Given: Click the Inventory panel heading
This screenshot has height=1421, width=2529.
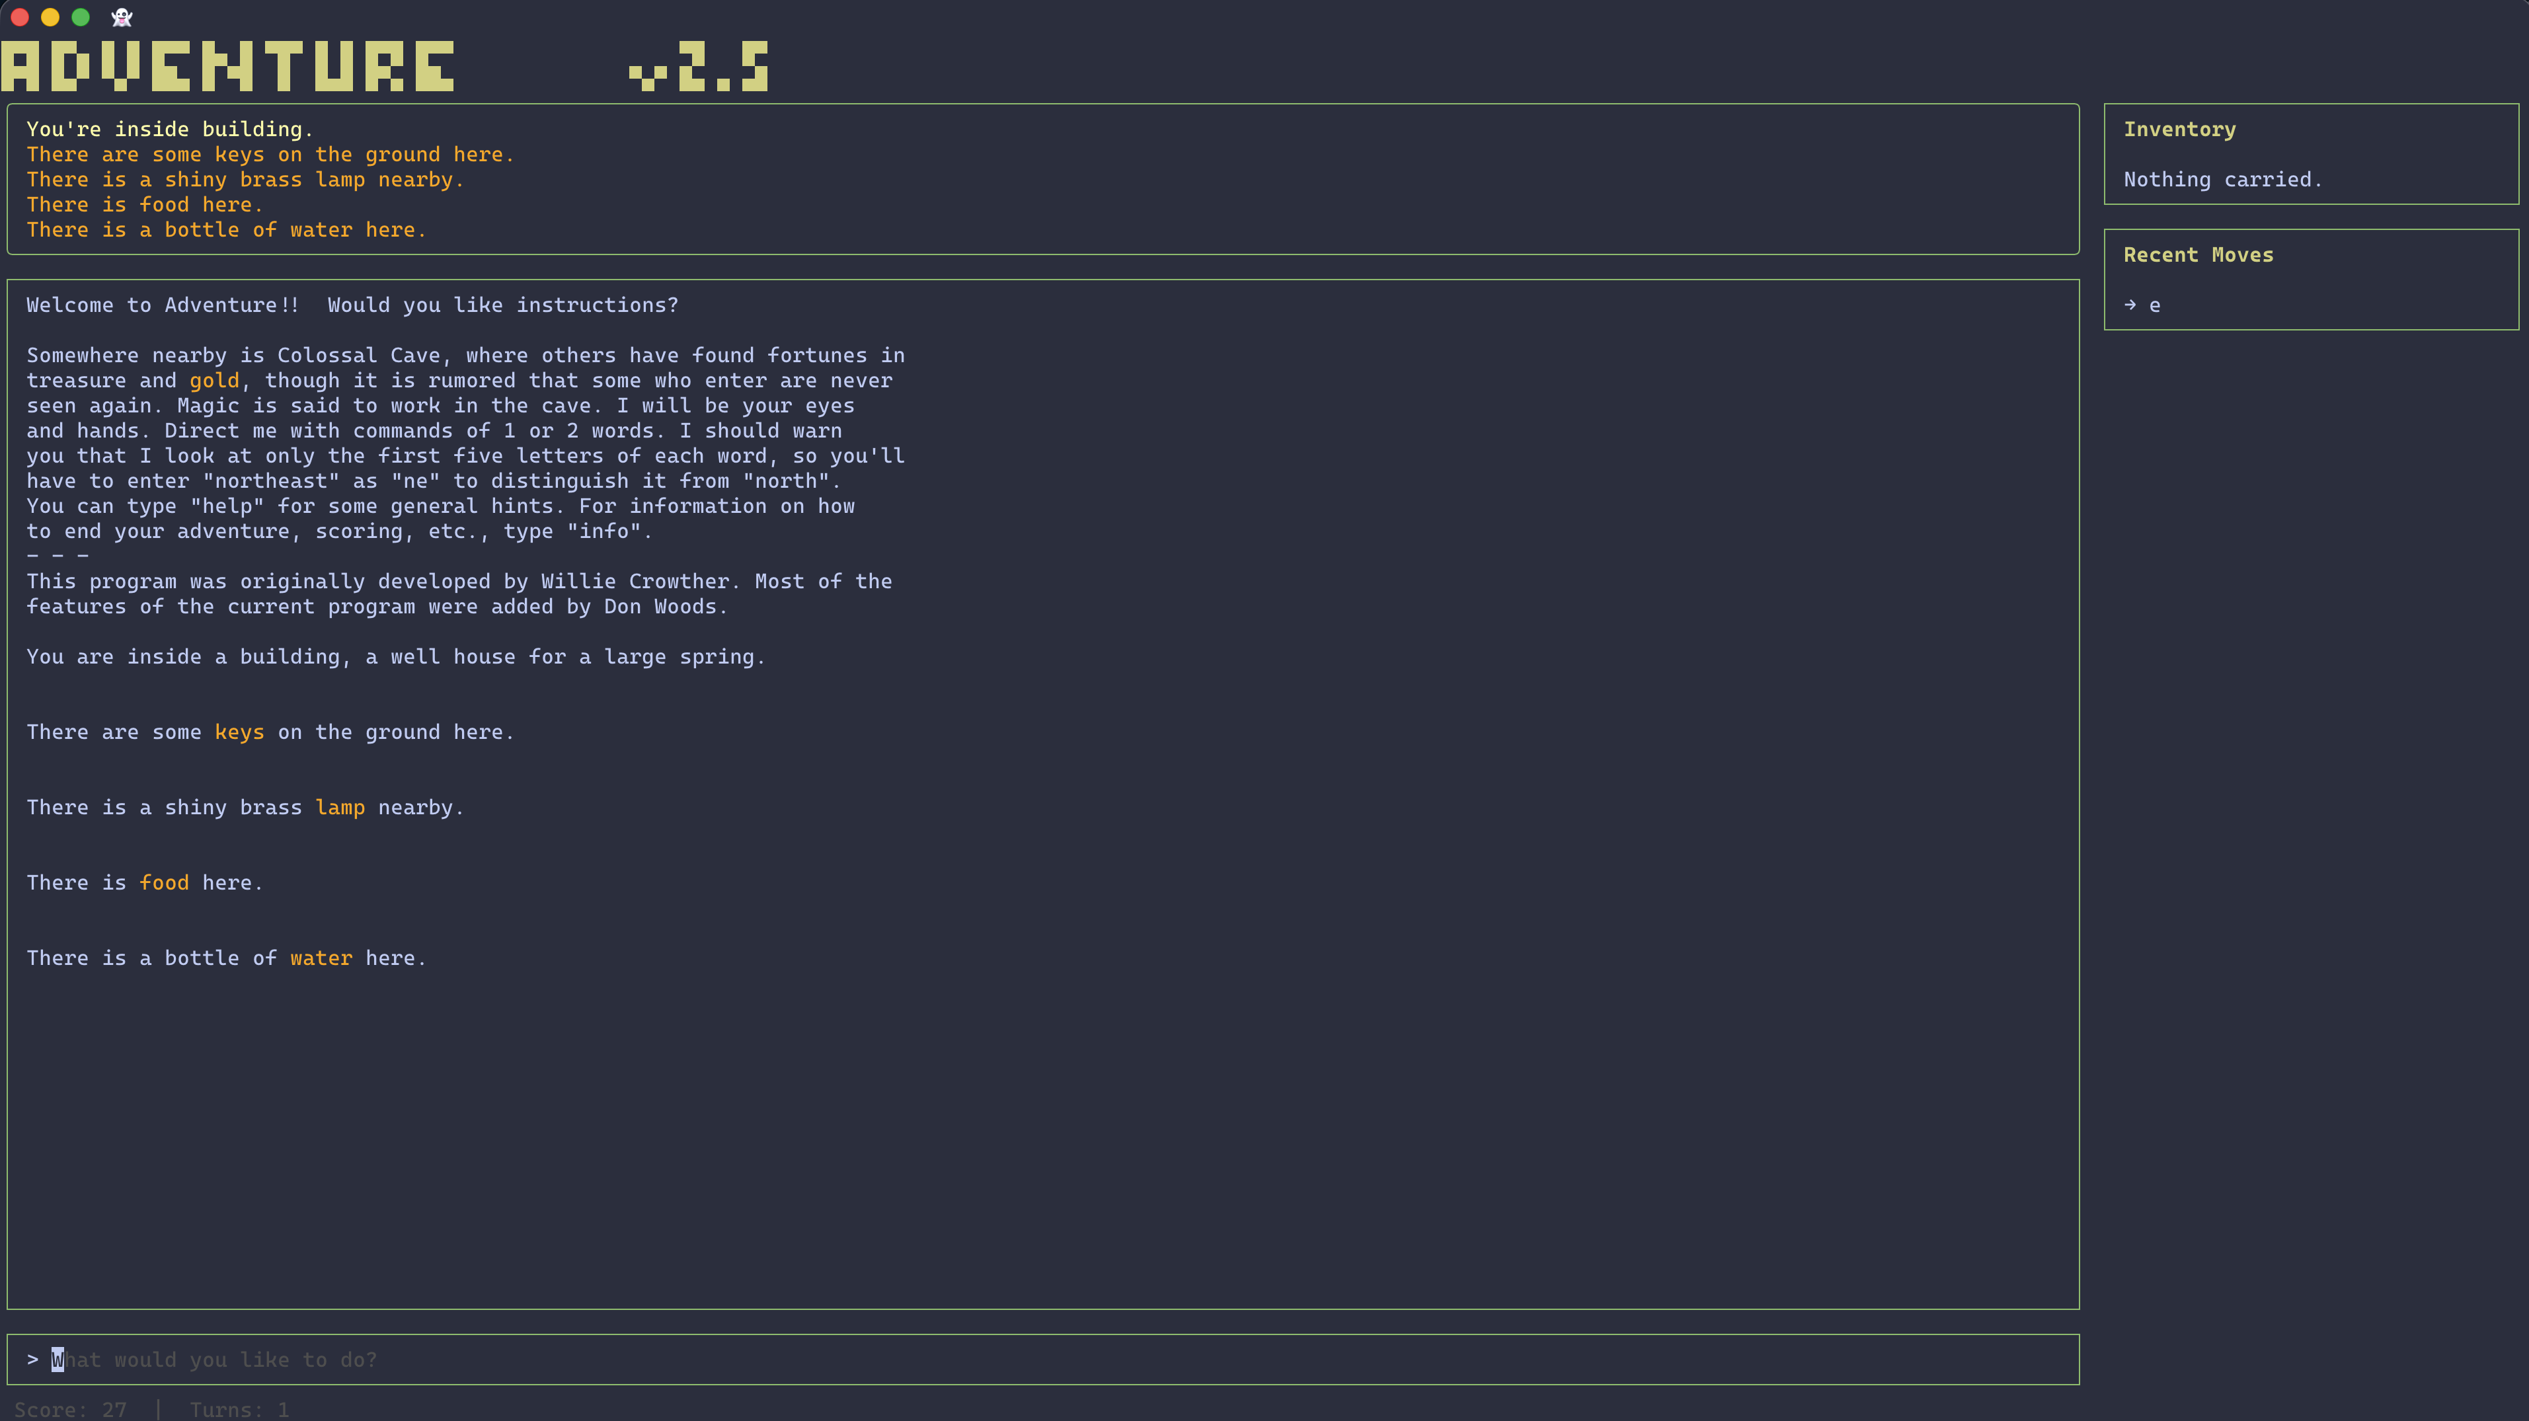Looking at the screenshot, I should coord(2179,130).
